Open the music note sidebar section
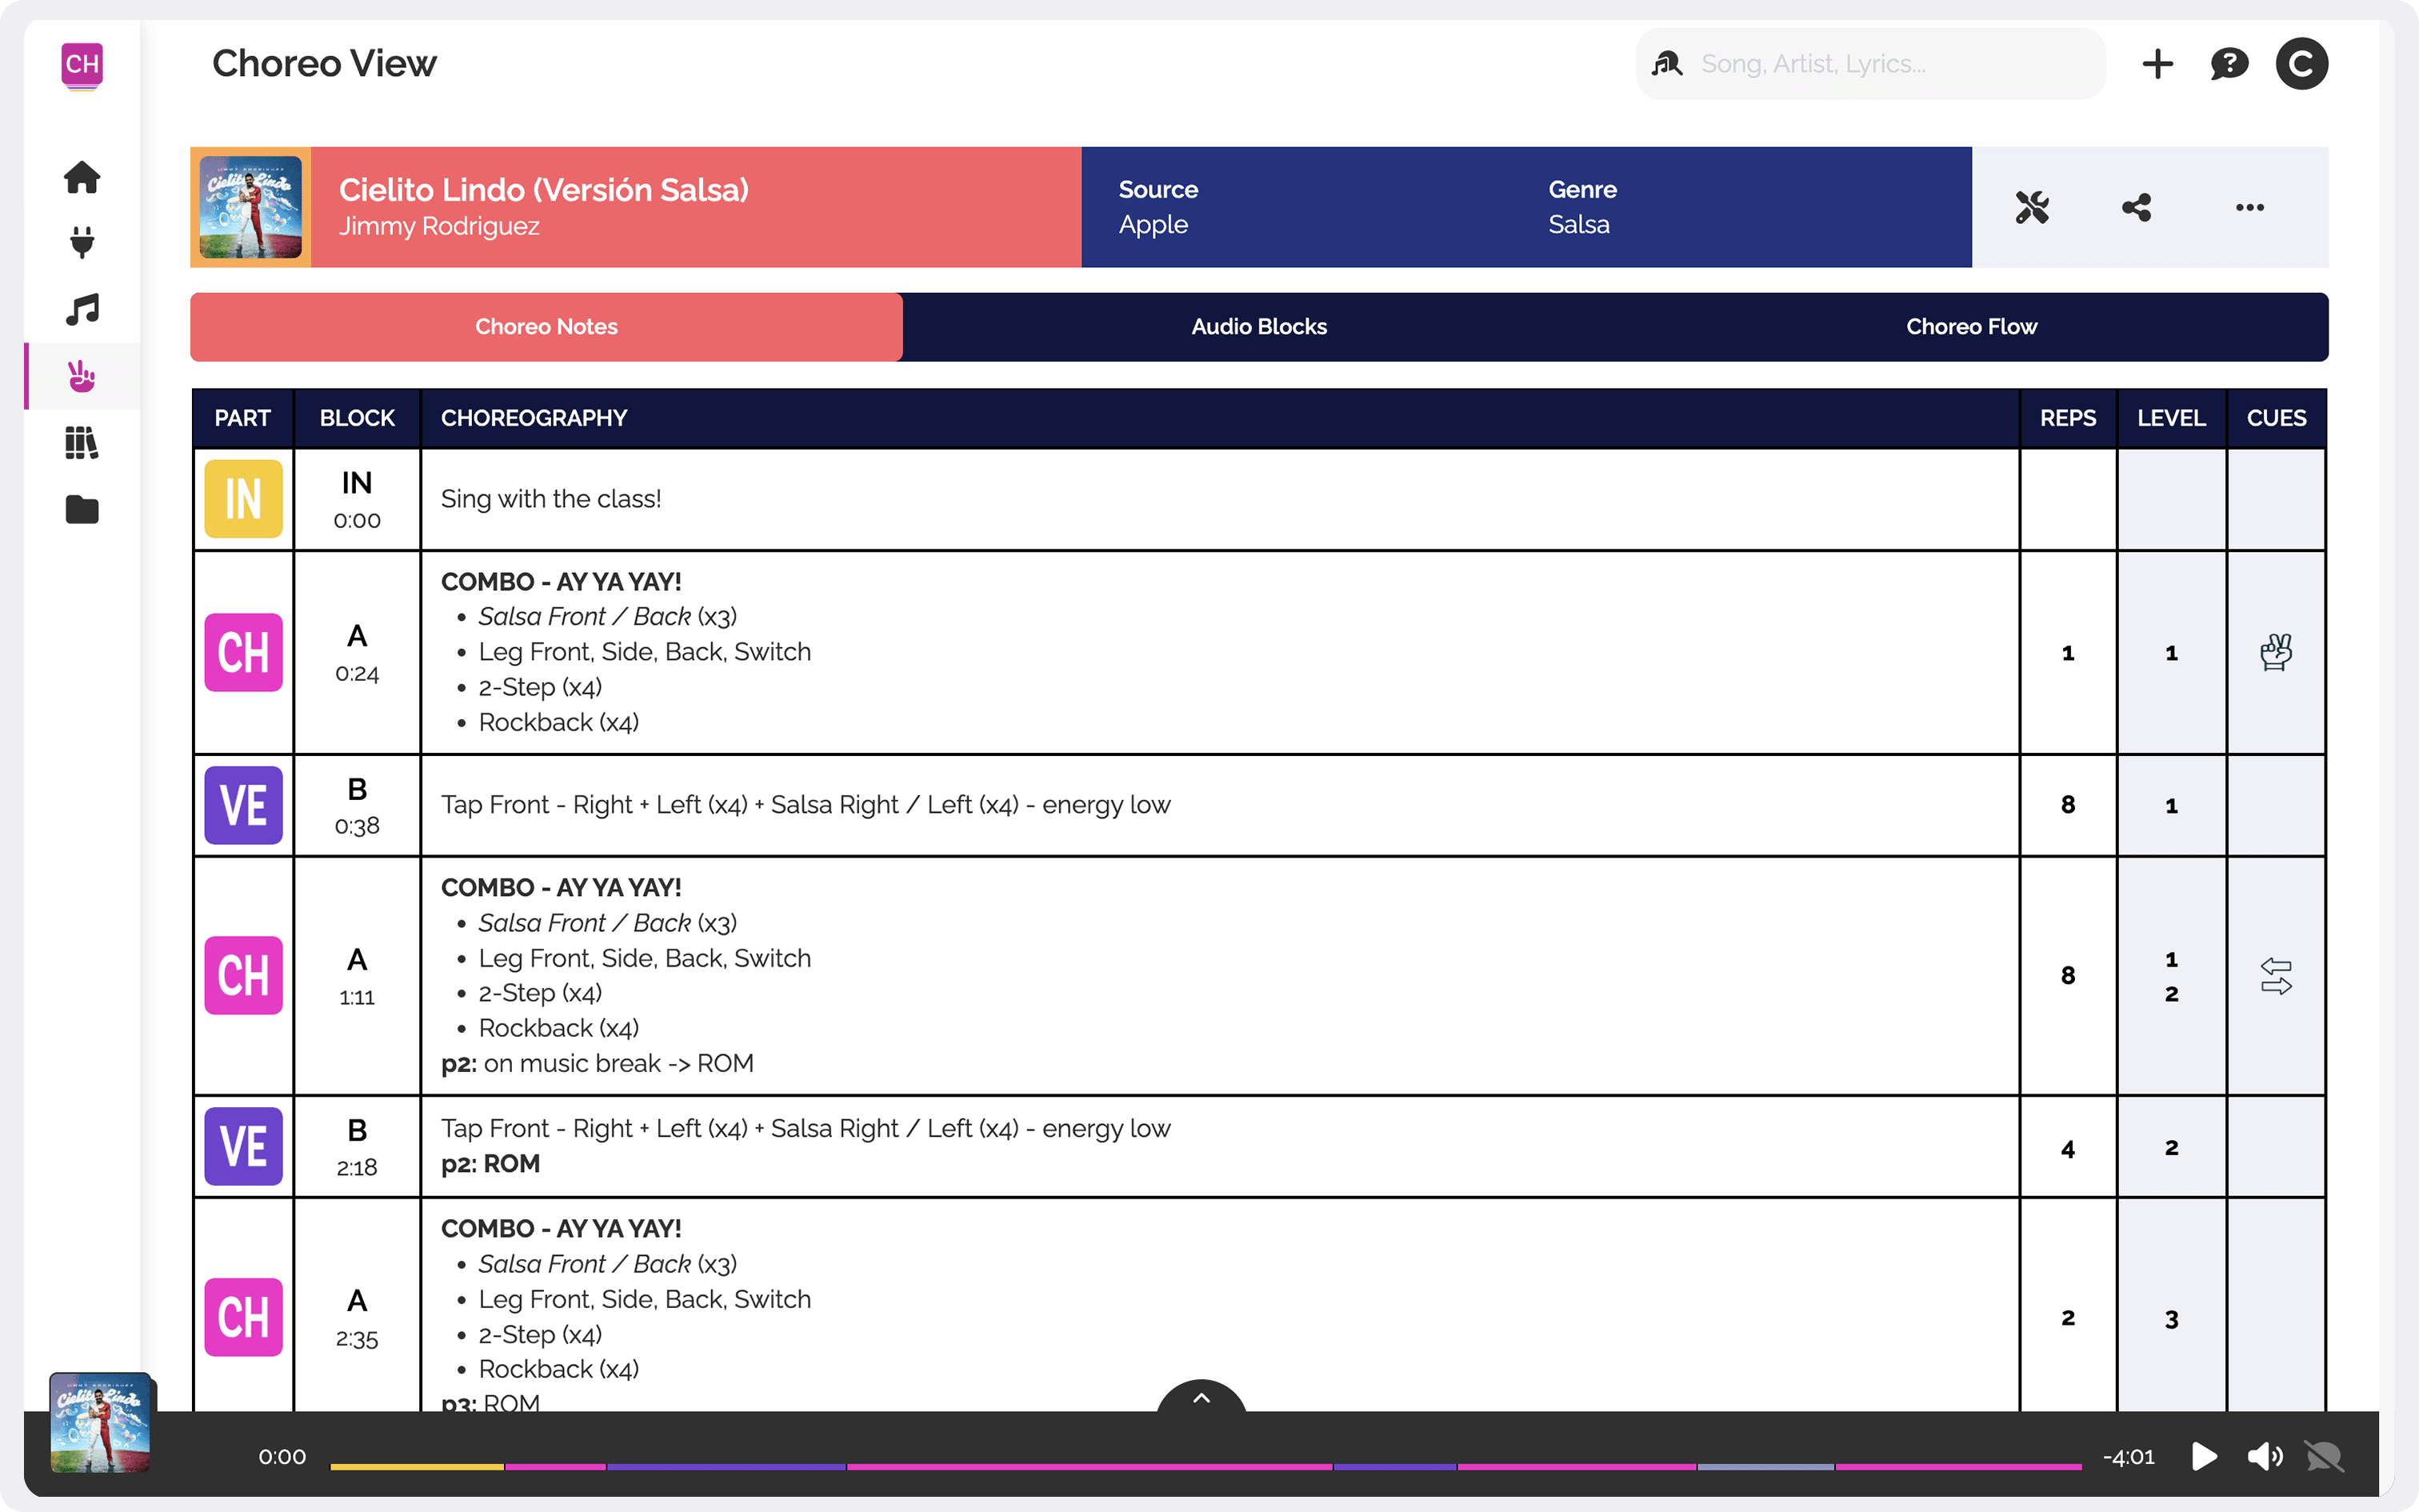 82,310
